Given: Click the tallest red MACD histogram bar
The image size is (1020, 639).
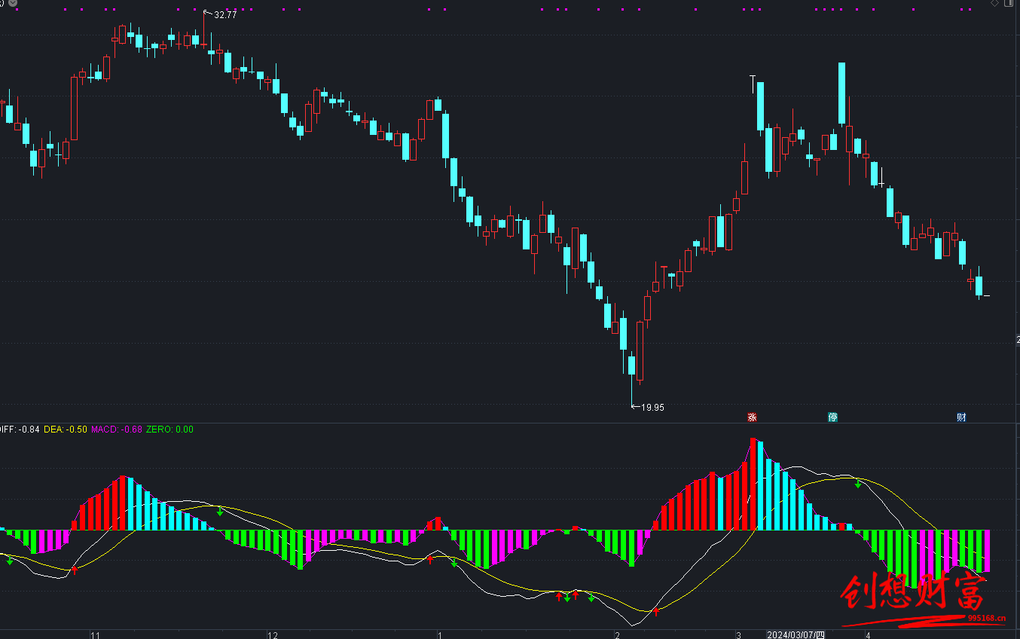Looking at the screenshot, I should (753, 484).
